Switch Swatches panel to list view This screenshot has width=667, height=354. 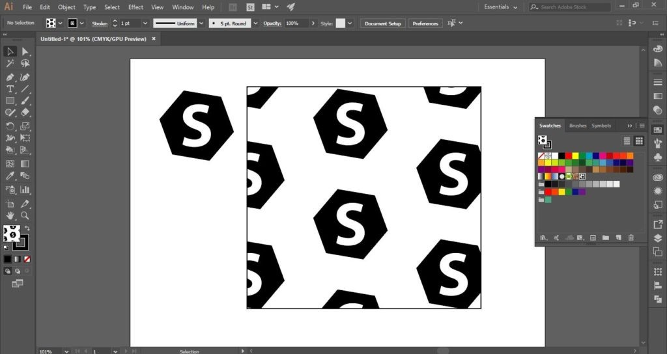pos(627,141)
